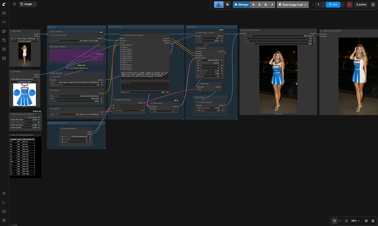Open the keyboard shortcuts icon in sidebar
Screen dimensions: 378x226
click(4, 211)
